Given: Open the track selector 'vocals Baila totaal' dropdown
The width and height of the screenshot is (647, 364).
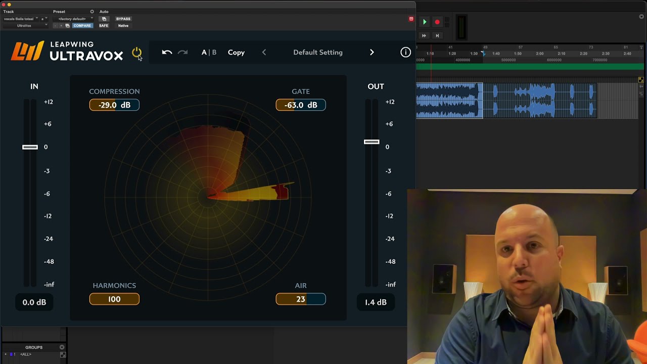Looking at the screenshot, I should (21, 19).
